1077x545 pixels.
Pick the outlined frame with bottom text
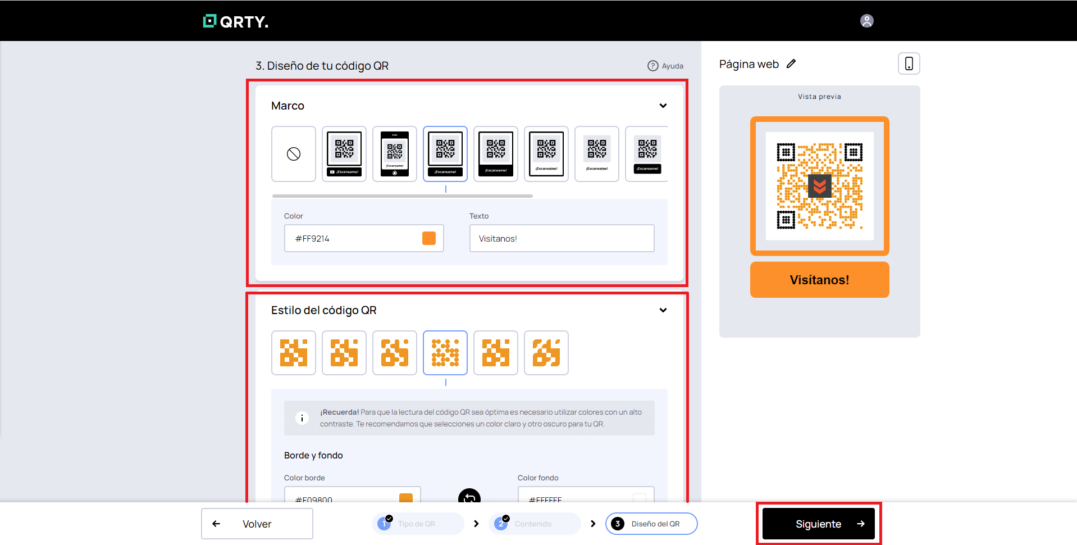click(x=546, y=154)
